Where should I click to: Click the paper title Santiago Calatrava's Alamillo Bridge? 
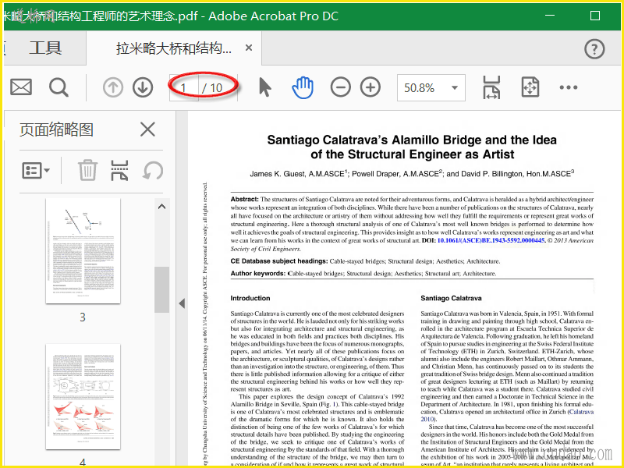click(x=412, y=147)
